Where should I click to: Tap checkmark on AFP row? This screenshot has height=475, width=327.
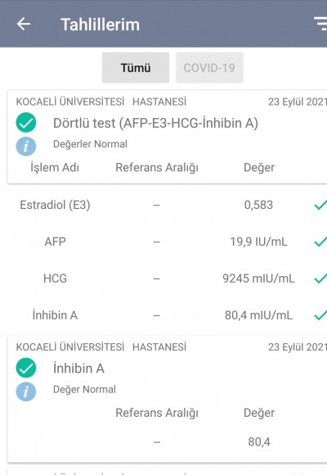pyautogui.click(x=320, y=242)
